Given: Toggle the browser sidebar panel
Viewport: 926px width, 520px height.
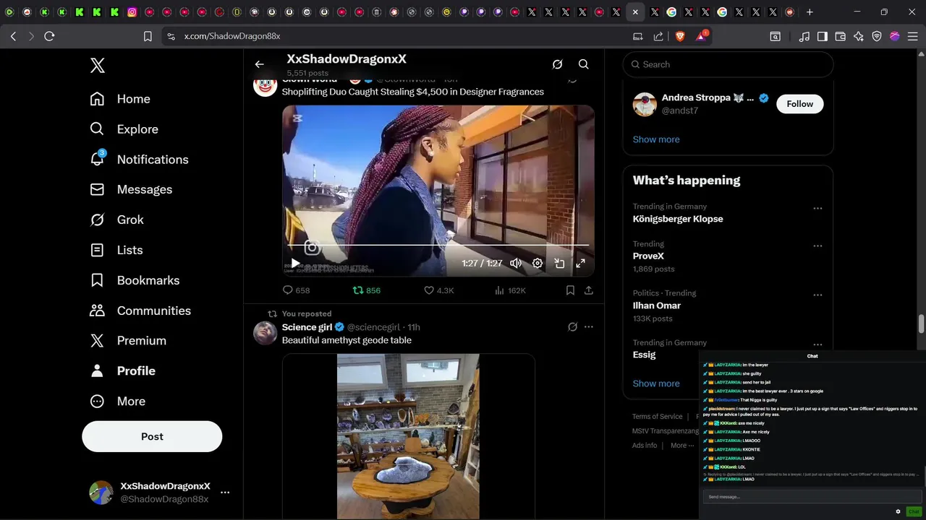Looking at the screenshot, I should 823,36.
